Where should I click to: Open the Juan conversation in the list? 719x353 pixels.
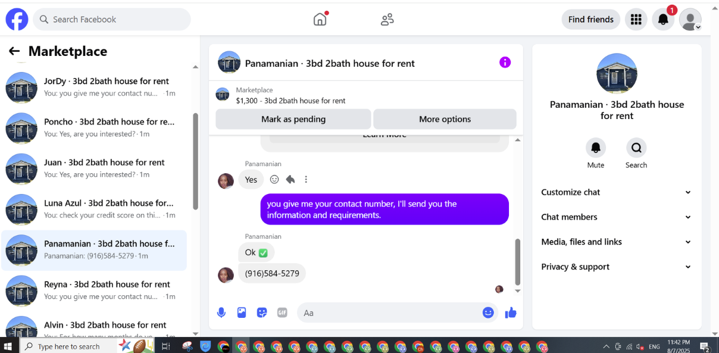94,168
